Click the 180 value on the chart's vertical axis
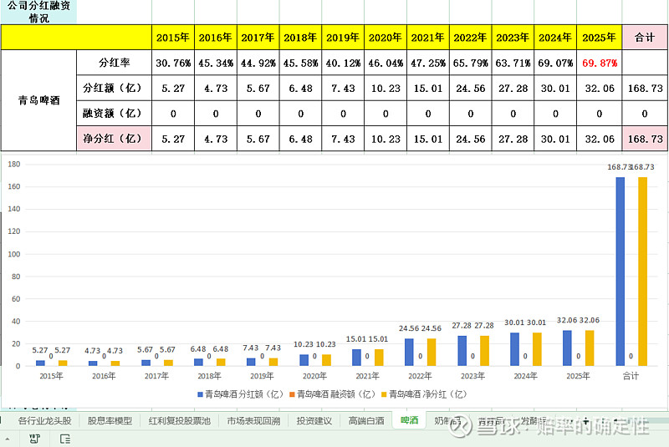 14,164
